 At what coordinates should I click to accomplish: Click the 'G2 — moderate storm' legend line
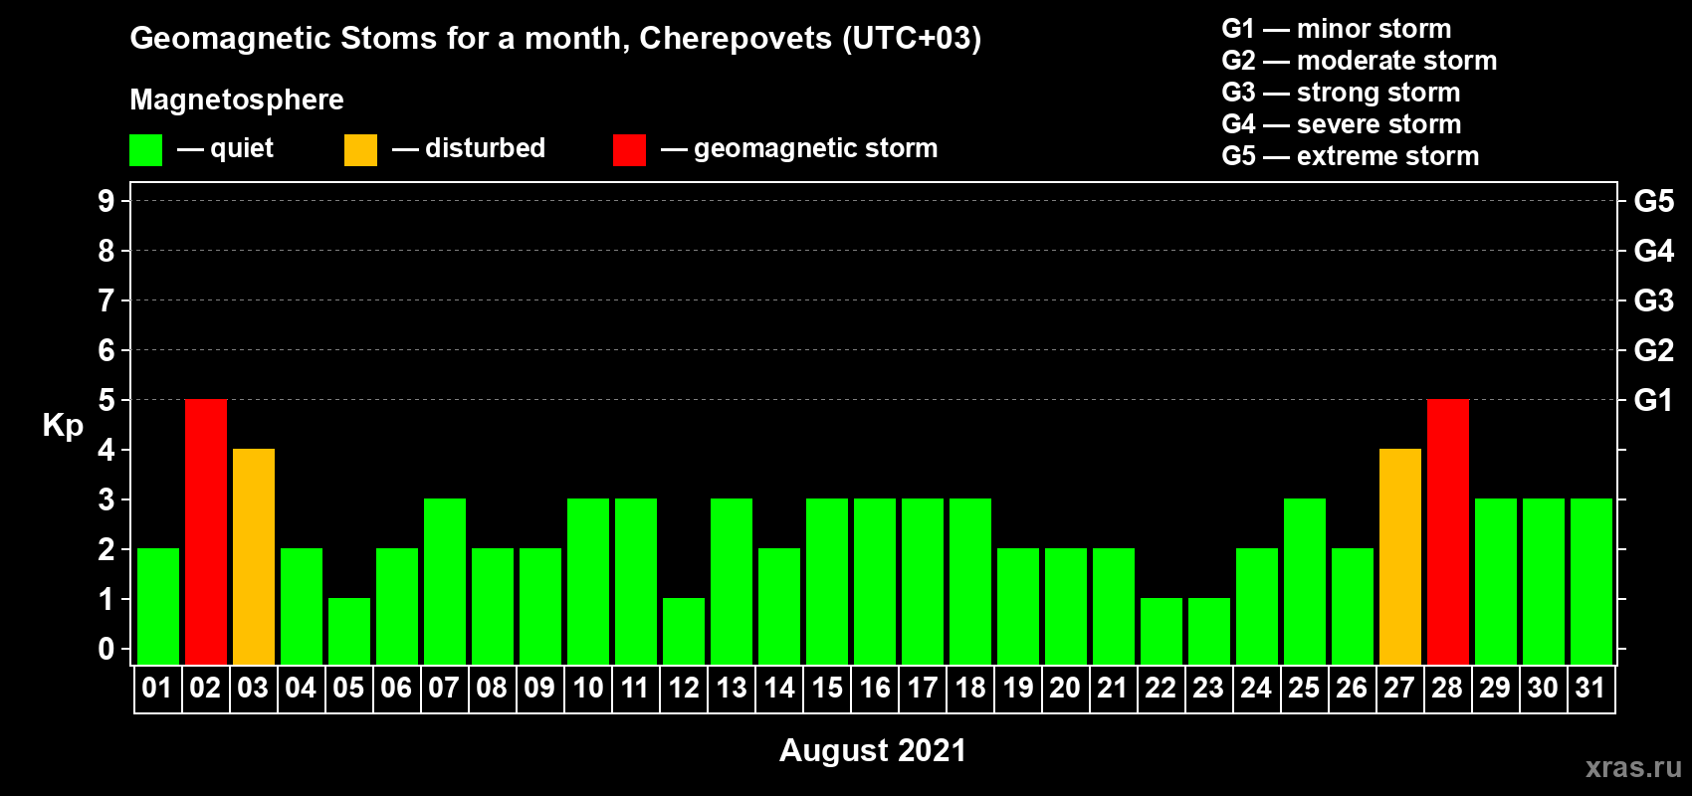(1360, 61)
